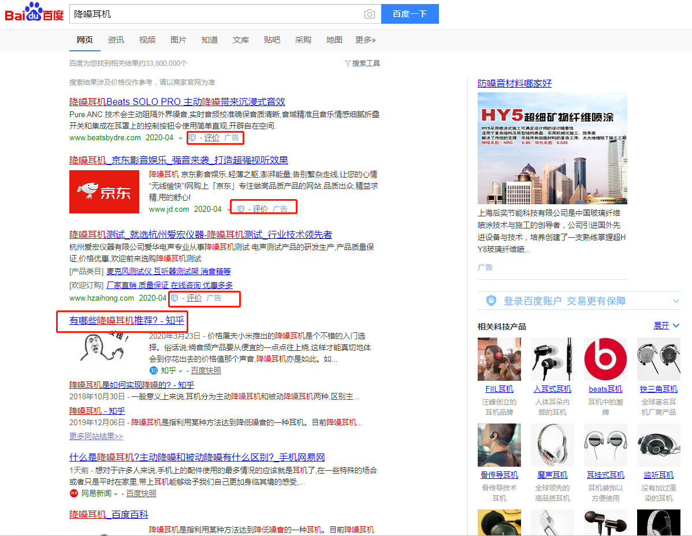Image resolution: width=692 pixels, height=536 pixels.
Task: Go to the 贴吧 tab
Action: (x=272, y=40)
